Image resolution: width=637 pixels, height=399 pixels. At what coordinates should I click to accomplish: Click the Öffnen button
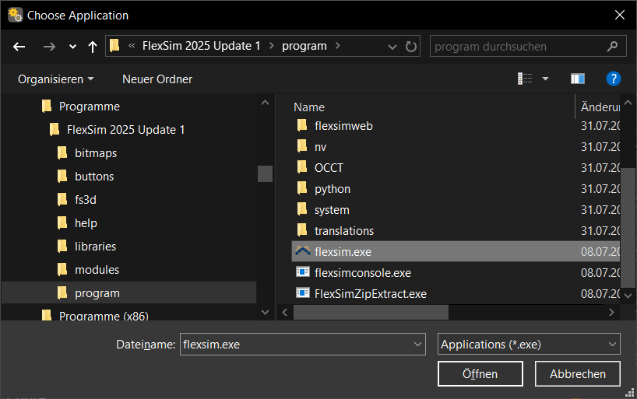click(480, 374)
